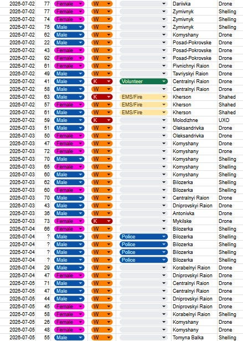Open the Female dropdown in the age 50 row
This screenshot has width=243, height=341.
(69, 136)
